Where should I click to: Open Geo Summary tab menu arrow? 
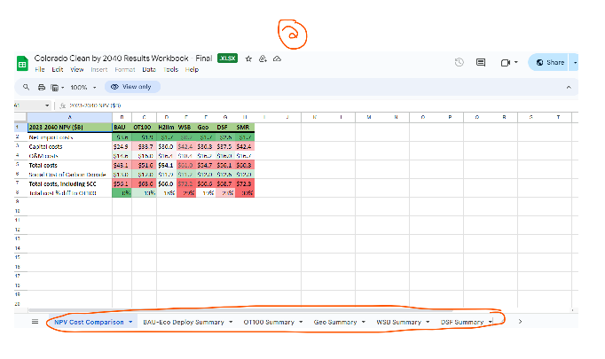(364, 322)
